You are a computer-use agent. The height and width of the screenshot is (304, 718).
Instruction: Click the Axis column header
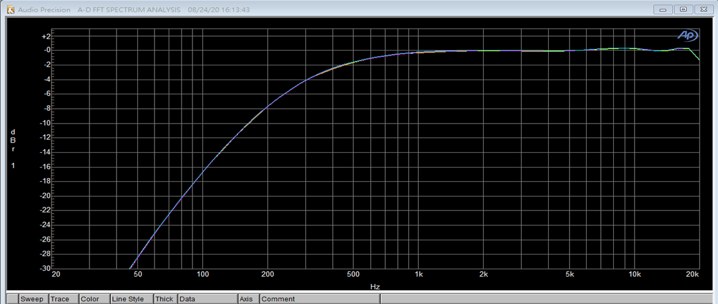(246, 299)
